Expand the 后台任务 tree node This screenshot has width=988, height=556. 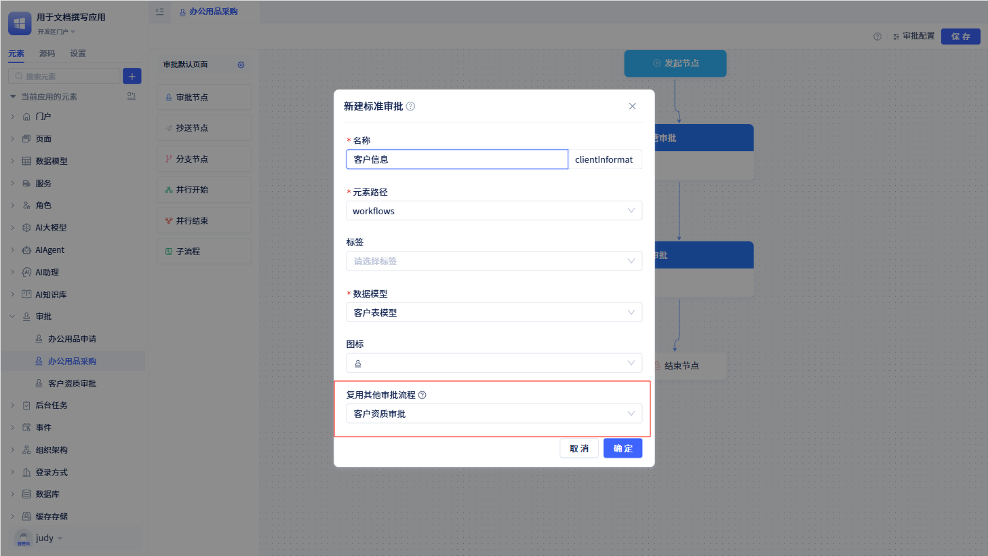(x=12, y=405)
